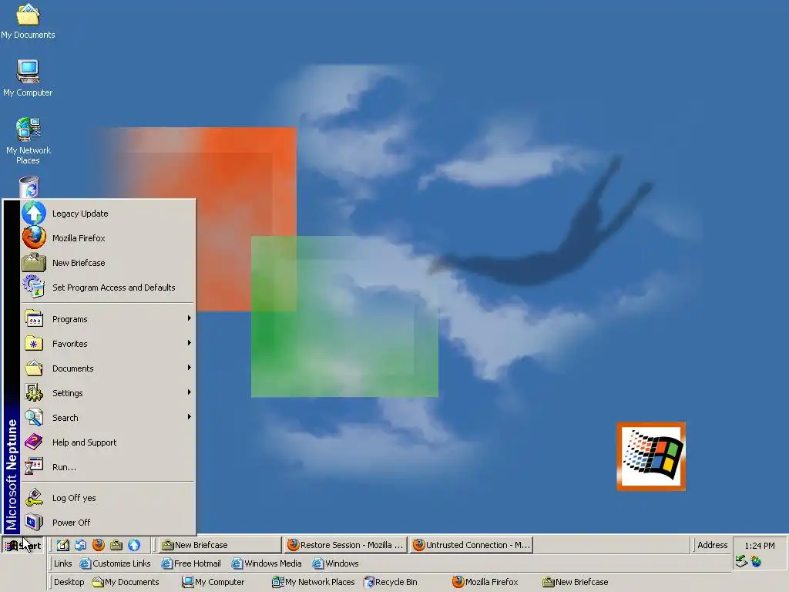This screenshot has width=789, height=592.
Task: Expand the Documents submenu
Action: click(x=108, y=368)
